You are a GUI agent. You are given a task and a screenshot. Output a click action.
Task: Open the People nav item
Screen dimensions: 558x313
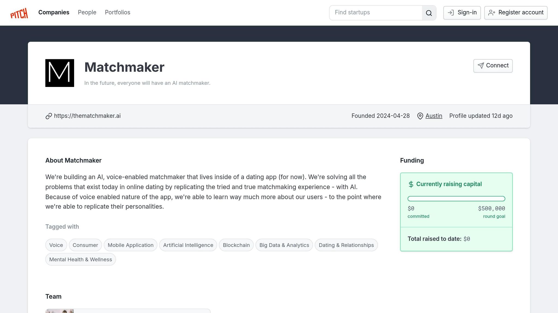tap(87, 12)
